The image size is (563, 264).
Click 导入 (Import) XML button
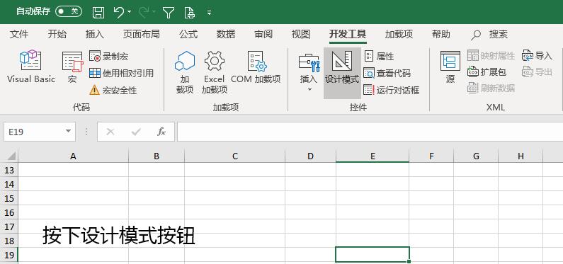537,56
